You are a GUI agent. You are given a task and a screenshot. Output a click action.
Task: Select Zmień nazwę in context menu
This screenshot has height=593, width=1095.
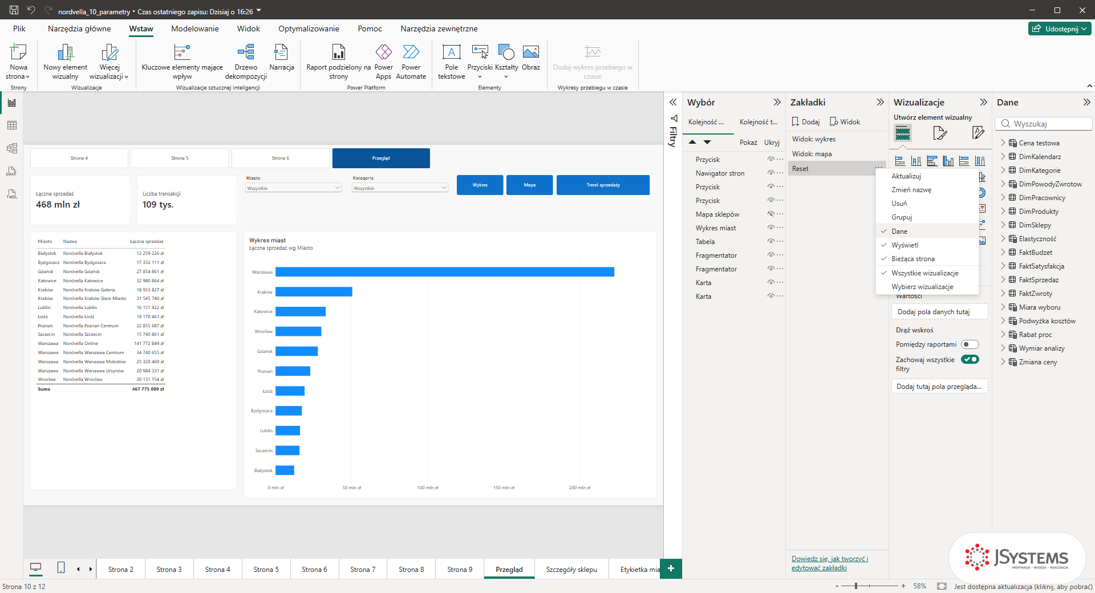tap(911, 190)
